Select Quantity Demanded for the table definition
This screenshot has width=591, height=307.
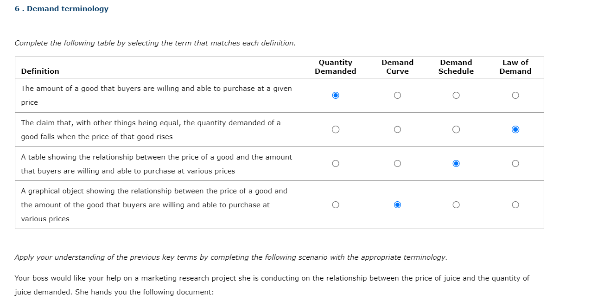point(336,163)
